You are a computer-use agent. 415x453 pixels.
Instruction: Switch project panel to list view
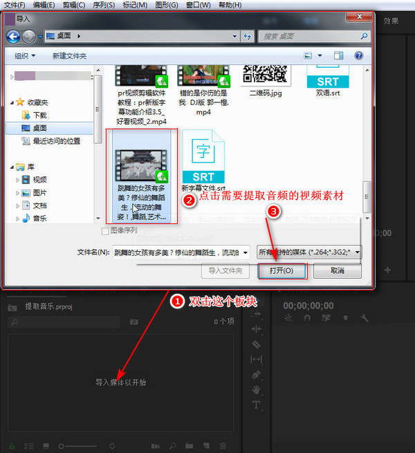(x=29, y=446)
